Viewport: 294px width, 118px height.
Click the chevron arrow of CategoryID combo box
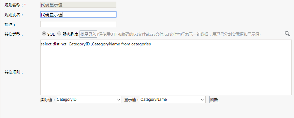pyautogui.click(x=119, y=100)
